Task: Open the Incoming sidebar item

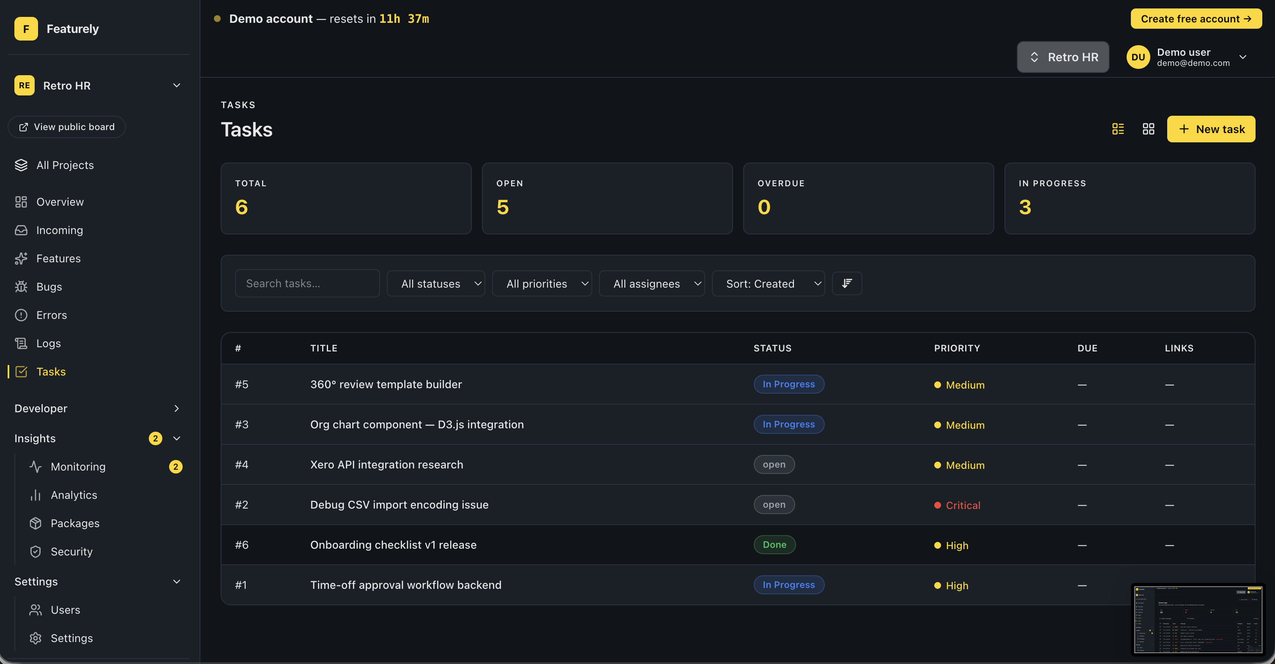Action: coord(59,230)
